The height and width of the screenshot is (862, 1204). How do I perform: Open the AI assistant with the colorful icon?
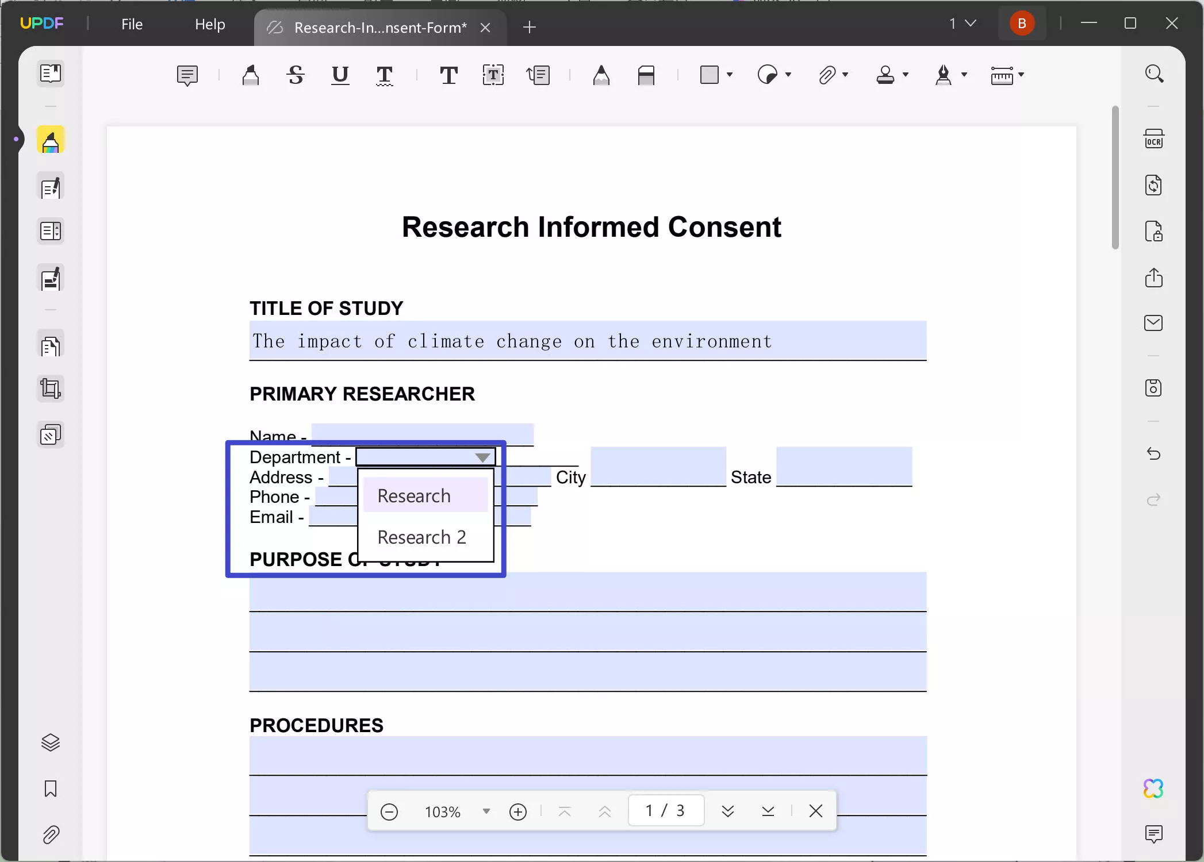pyautogui.click(x=1154, y=788)
